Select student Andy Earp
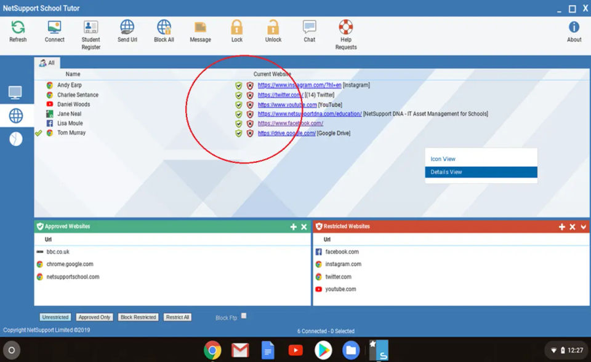Image resolution: width=591 pixels, height=362 pixels. pyautogui.click(x=70, y=85)
